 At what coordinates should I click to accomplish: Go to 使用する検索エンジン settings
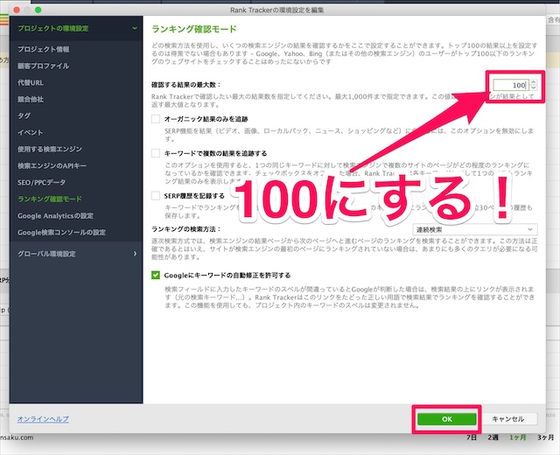tap(50, 149)
